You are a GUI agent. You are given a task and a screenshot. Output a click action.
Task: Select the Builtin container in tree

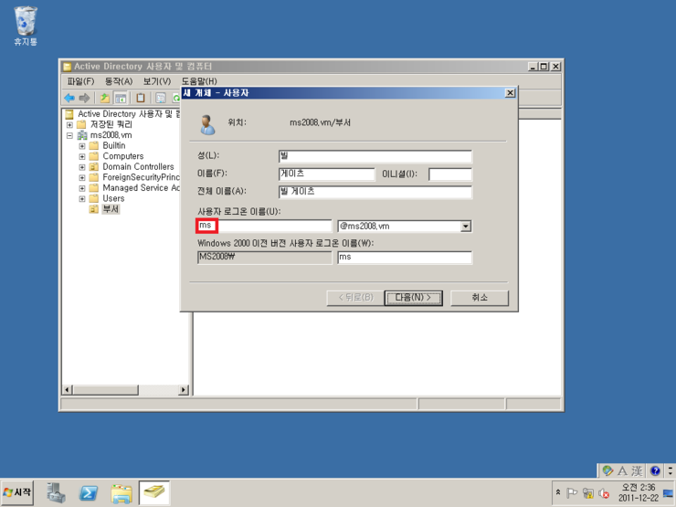pyautogui.click(x=114, y=146)
